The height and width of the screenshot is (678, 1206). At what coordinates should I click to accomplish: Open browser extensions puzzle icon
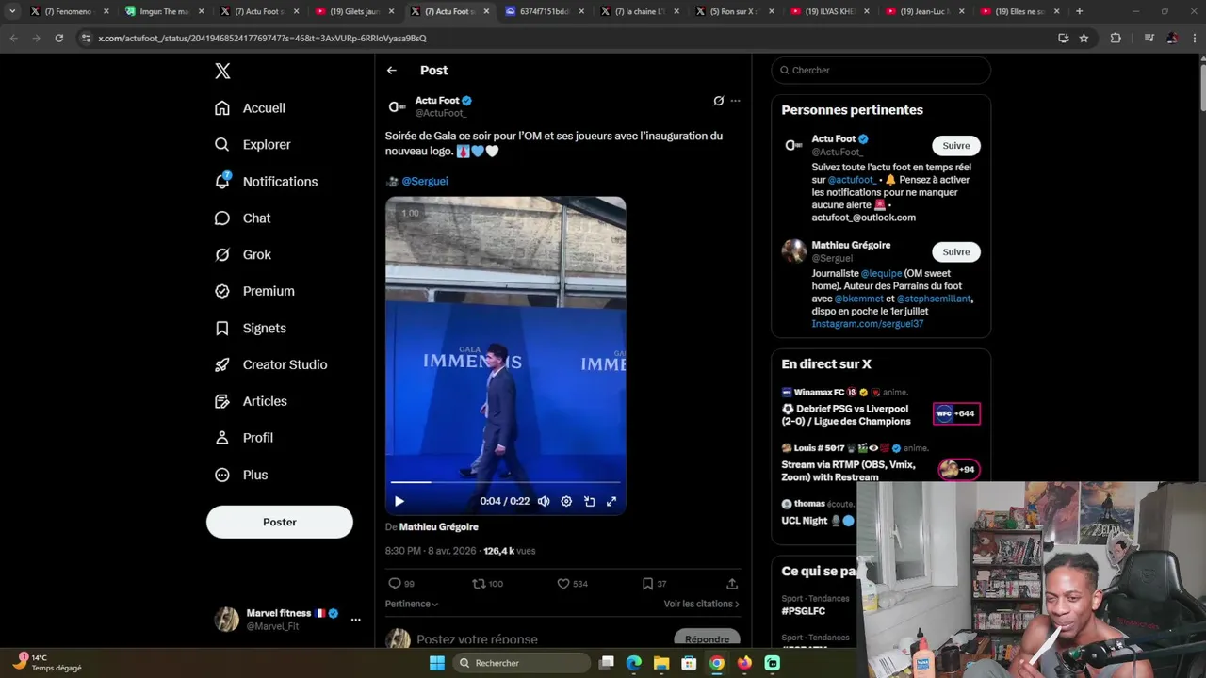(x=1116, y=39)
